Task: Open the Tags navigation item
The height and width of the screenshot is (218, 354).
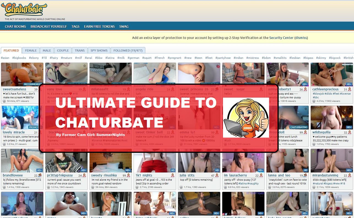Action: coord(75,27)
